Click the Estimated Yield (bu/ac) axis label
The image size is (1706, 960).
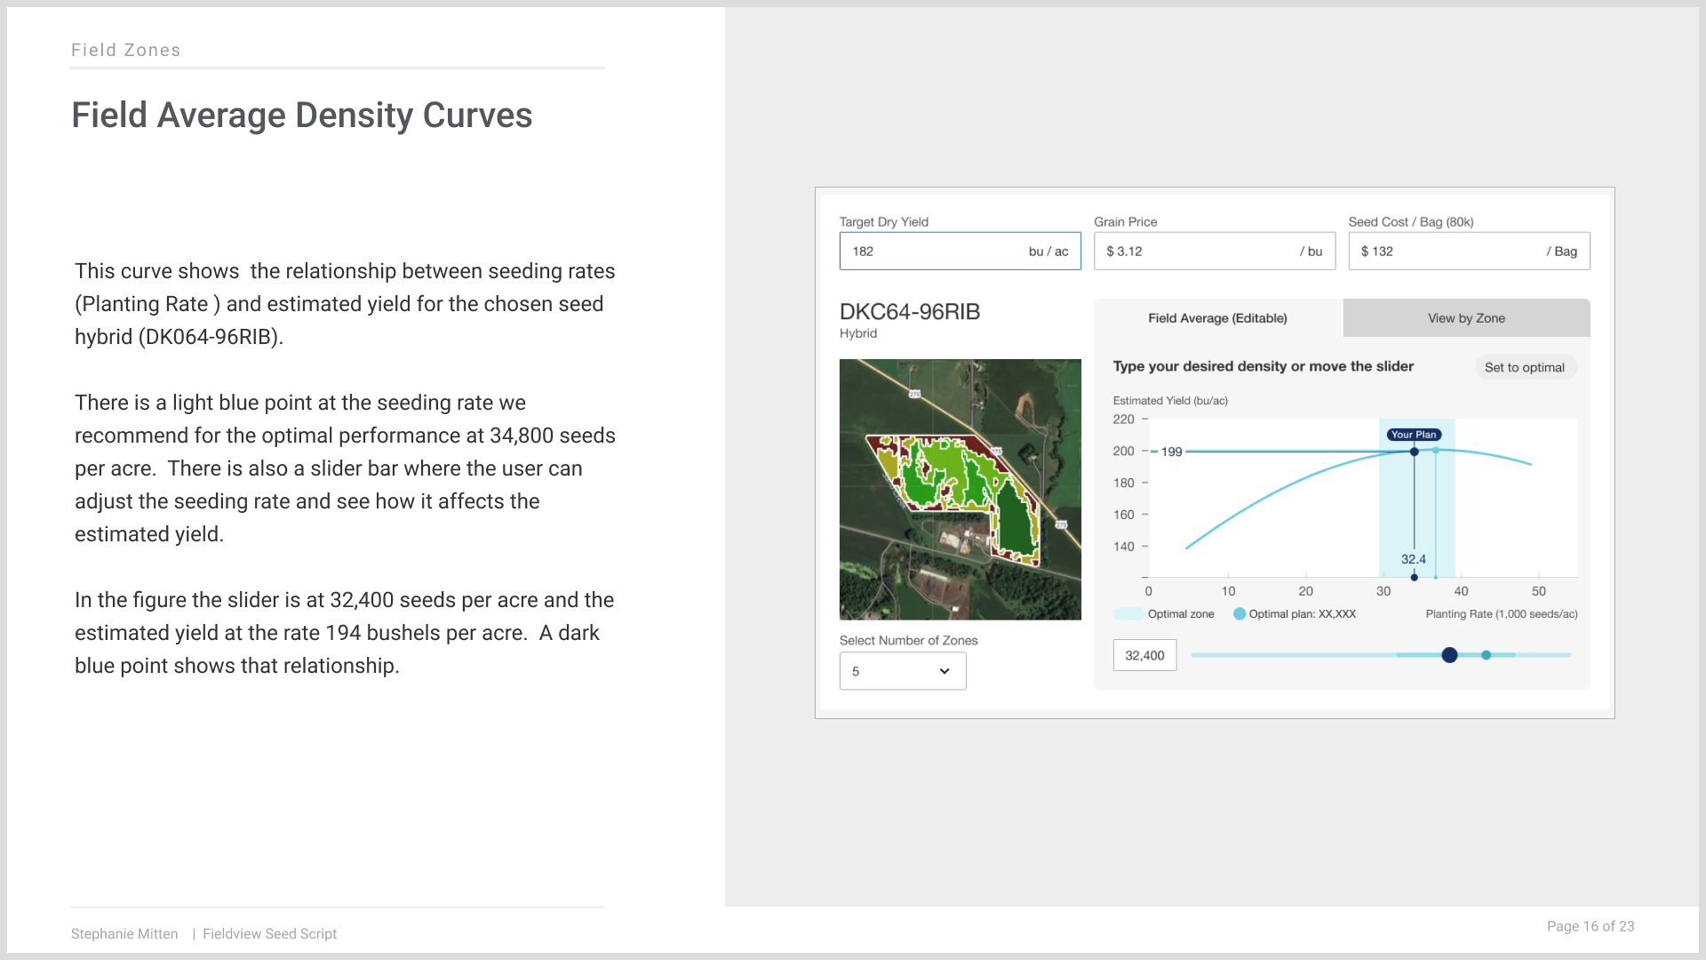tap(1170, 401)
